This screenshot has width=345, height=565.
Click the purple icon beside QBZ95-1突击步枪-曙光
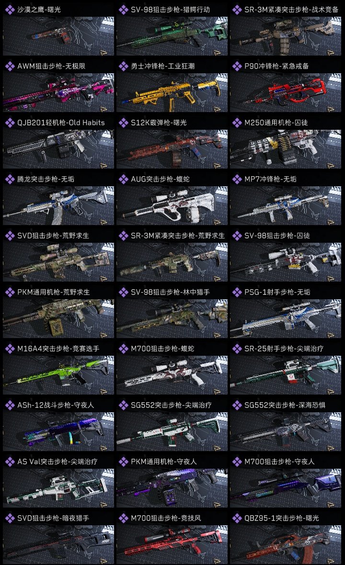click(237, 518)
